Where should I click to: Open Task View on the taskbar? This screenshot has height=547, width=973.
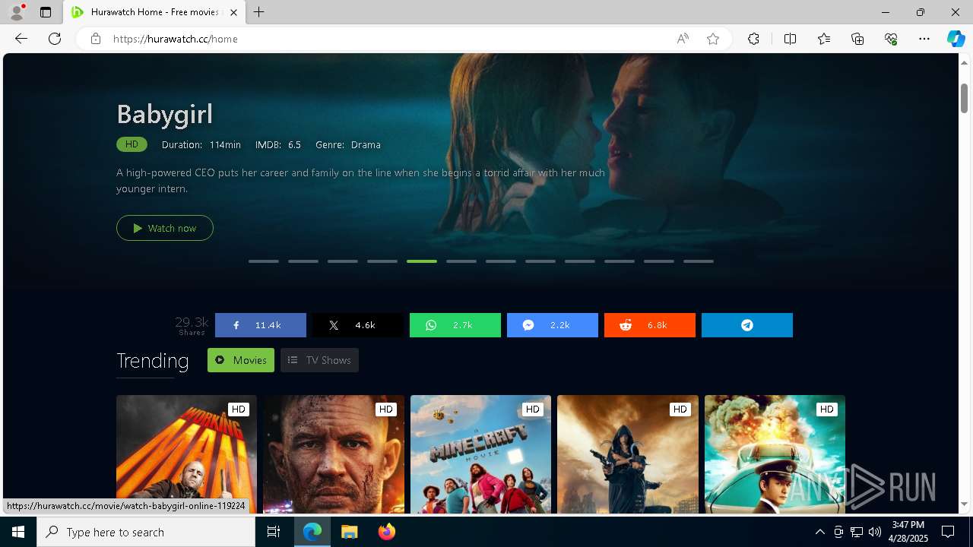pos(274,532)
